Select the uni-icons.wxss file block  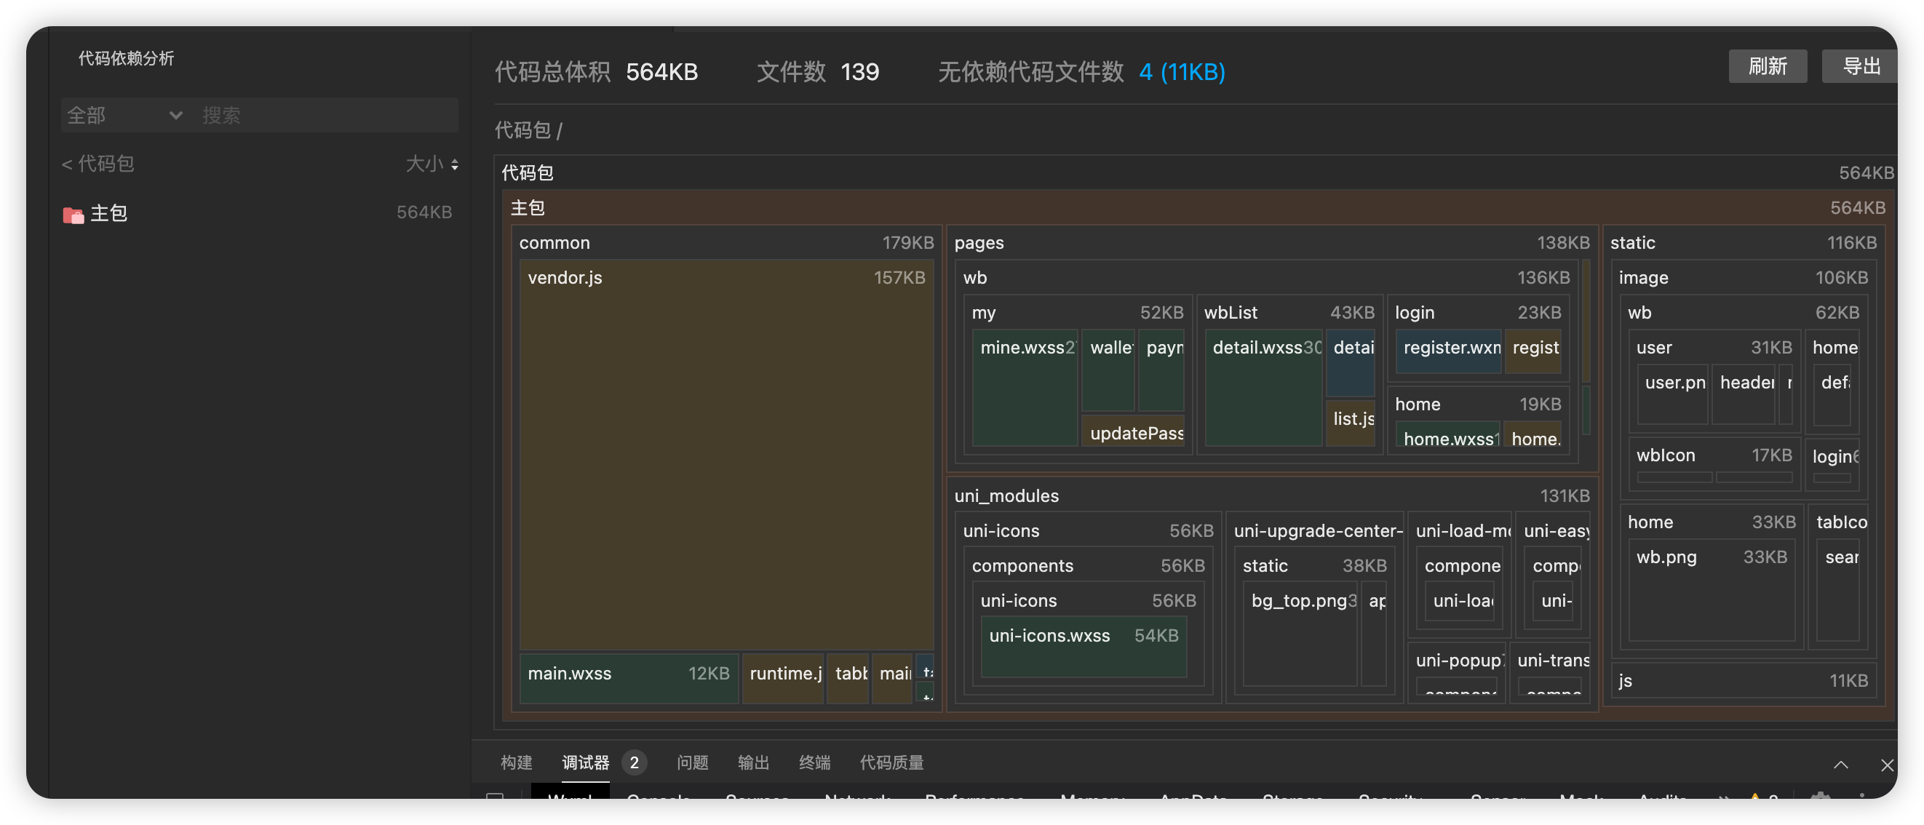point(1083,645)
